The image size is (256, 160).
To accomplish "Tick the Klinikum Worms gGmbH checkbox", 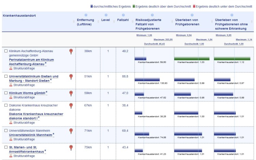I will click(6, 93).
